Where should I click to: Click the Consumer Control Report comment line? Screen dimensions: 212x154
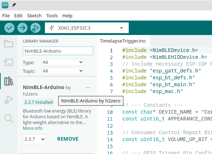tap(167, 132)
